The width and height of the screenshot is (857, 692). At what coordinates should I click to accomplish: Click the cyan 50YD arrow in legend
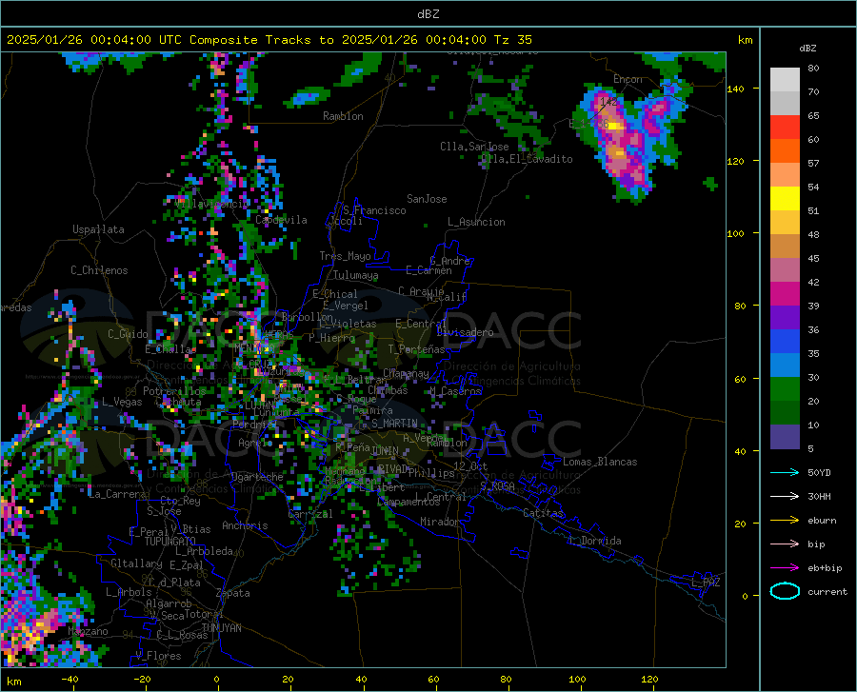[785, 472]
